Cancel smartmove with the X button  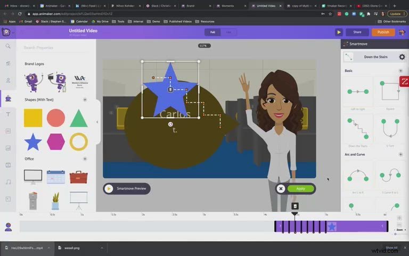(281, 189)
